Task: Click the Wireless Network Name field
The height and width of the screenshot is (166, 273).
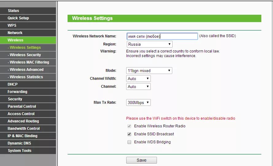Action: click(x=162, y=36)
